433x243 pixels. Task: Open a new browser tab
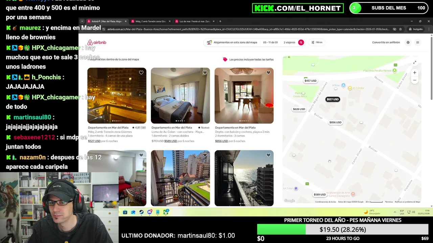click(x=220, y=21)
